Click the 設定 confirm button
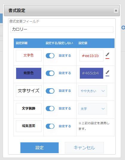 tap(39, 148)
